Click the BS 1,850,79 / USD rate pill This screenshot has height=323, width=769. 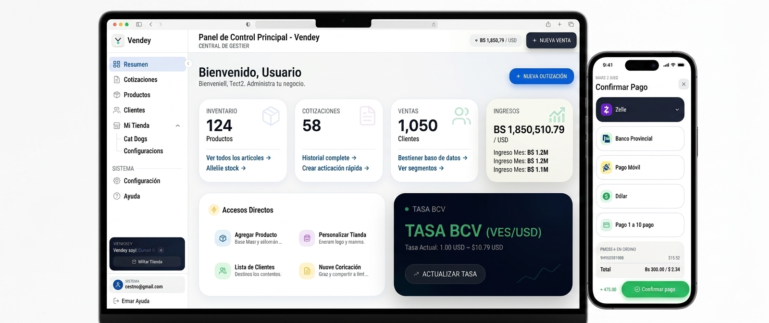point(496,41)
